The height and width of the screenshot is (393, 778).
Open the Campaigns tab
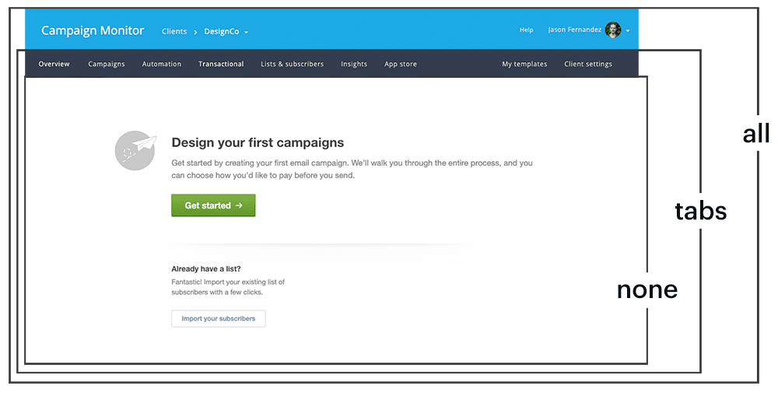[107, 64]
